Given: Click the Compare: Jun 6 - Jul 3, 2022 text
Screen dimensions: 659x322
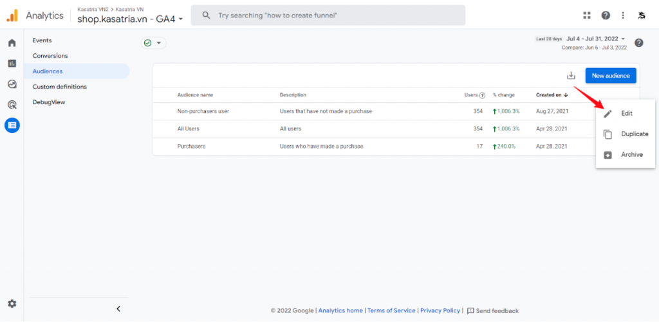Looking at the screenshot, I should pos(594,48).
